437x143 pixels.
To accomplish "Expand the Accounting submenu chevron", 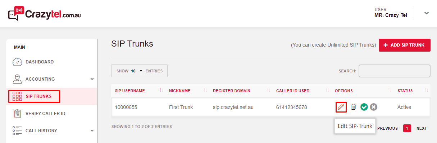I will pos(92,79).
